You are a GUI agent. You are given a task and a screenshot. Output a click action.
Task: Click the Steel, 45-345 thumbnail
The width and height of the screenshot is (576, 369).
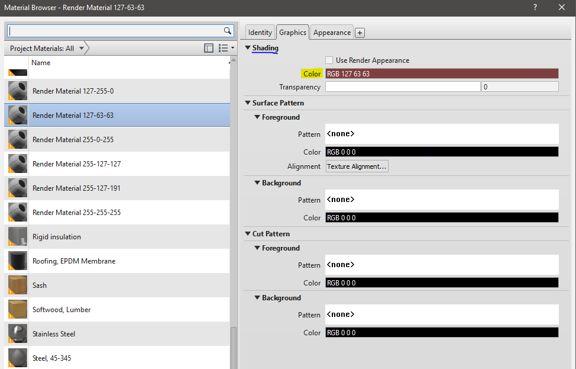coord(18,358)
